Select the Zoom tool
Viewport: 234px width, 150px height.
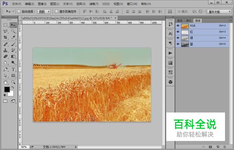tap(13, 82)
